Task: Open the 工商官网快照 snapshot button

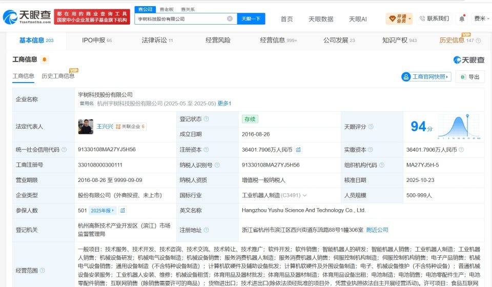Action: (426, 77)
